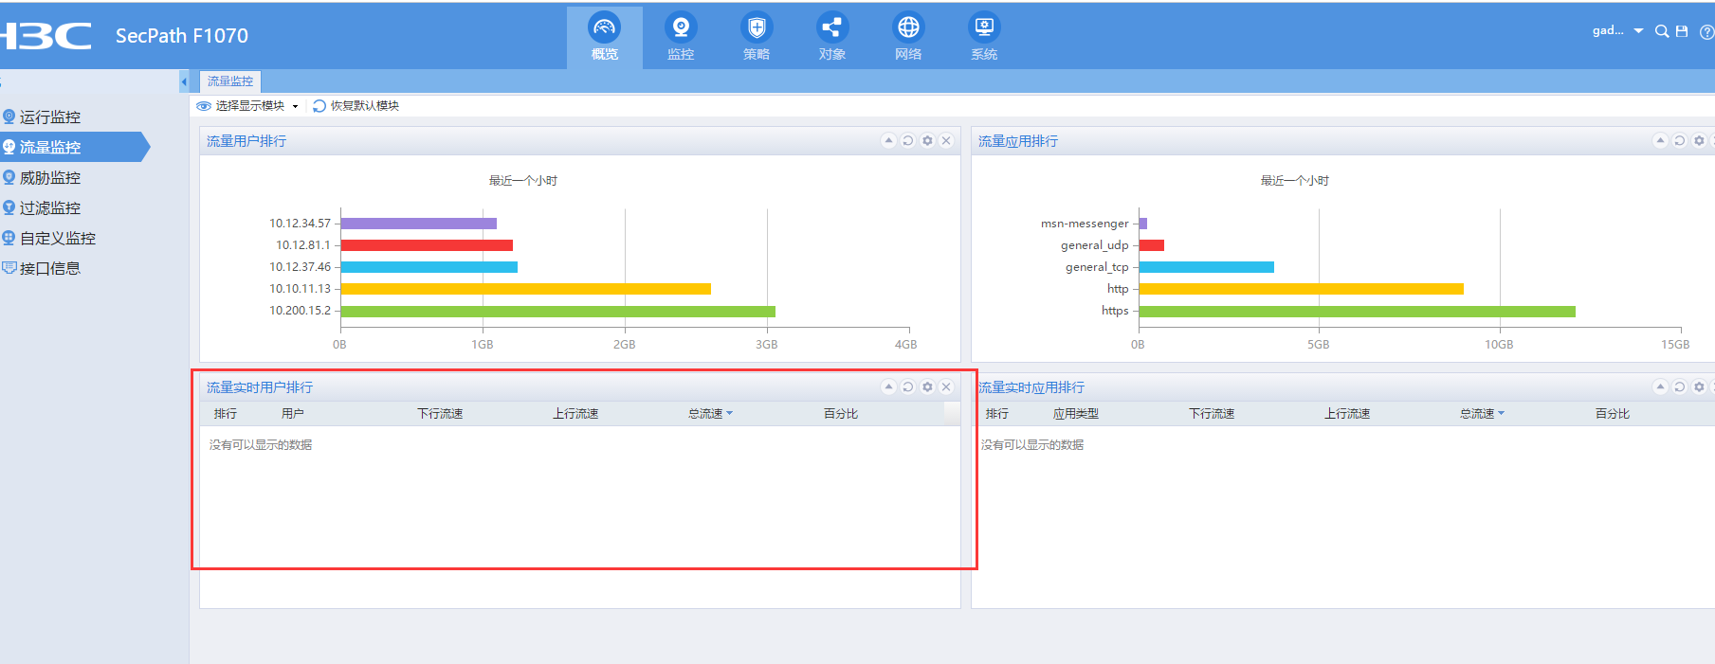Click the save (floppy disk) icon in the header

[x=1682, y=31]
